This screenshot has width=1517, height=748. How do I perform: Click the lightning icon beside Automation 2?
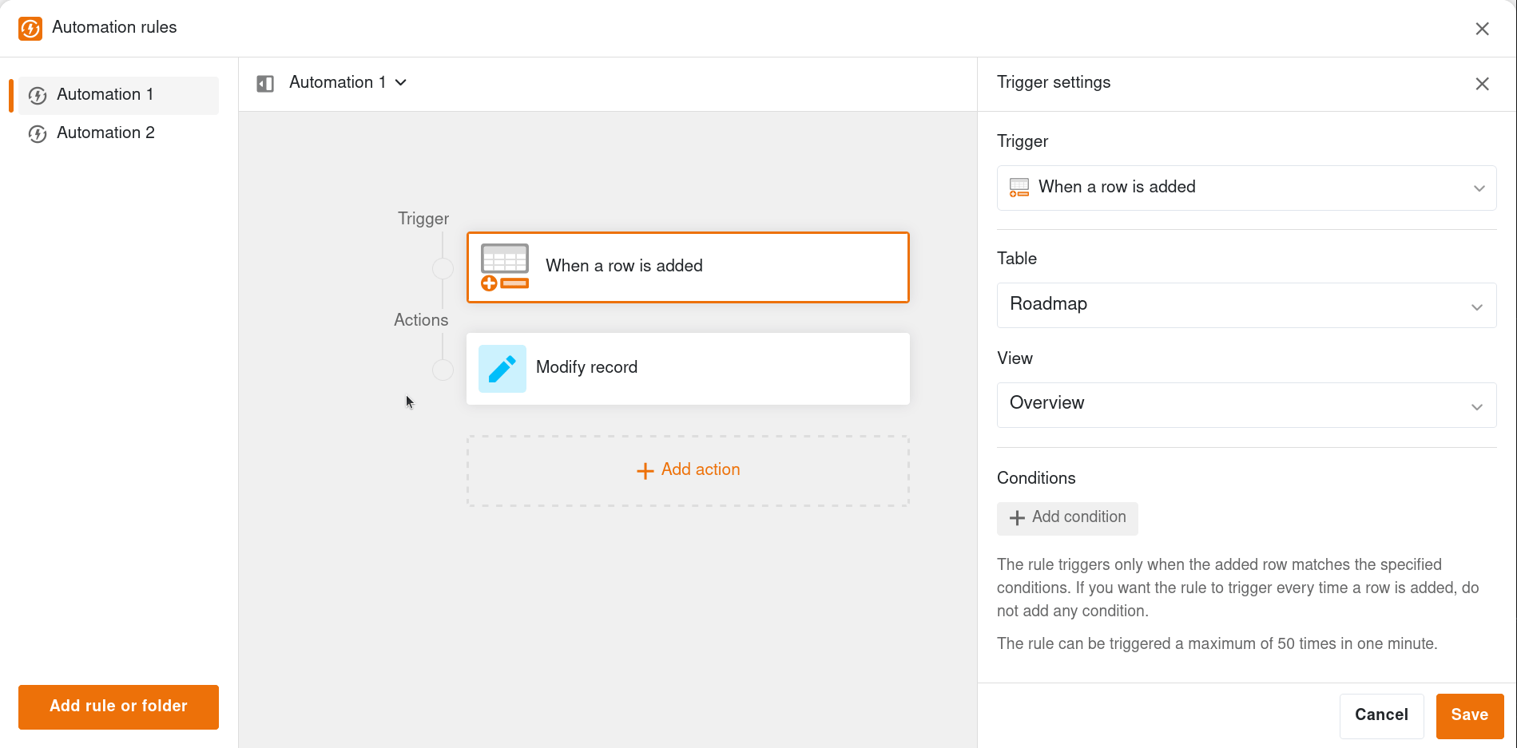coord(37,133)
